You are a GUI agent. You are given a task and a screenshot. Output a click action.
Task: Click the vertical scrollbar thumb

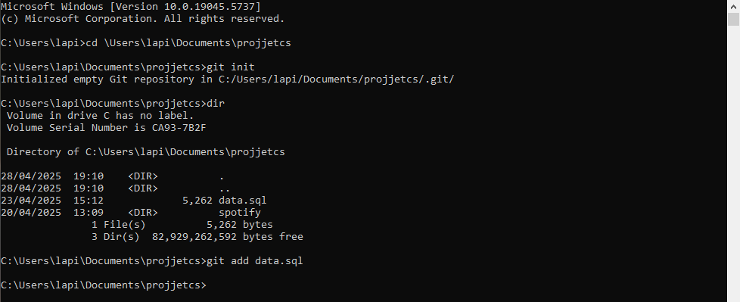733,20
